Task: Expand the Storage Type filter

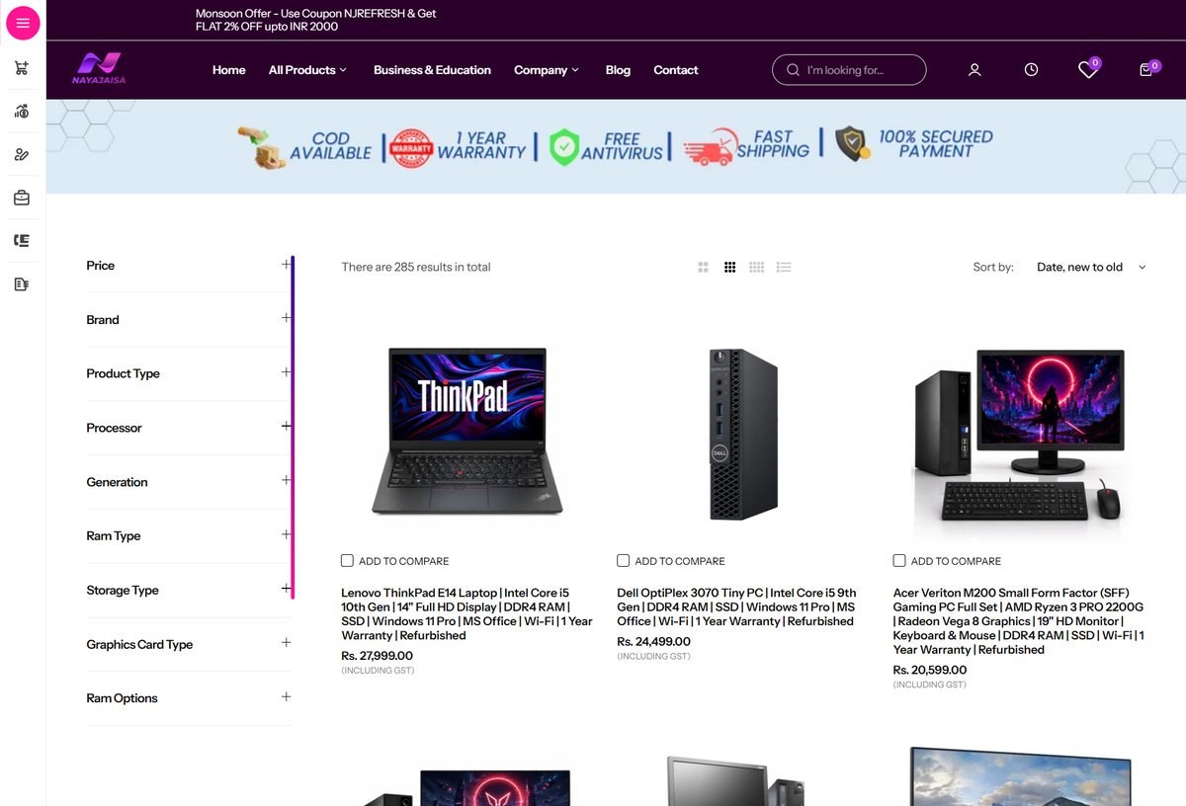Action: click(189, 590)
